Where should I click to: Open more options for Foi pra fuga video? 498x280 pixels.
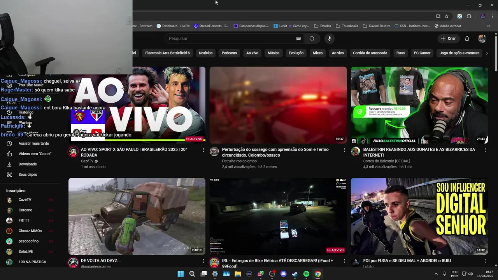coord(486,261)
